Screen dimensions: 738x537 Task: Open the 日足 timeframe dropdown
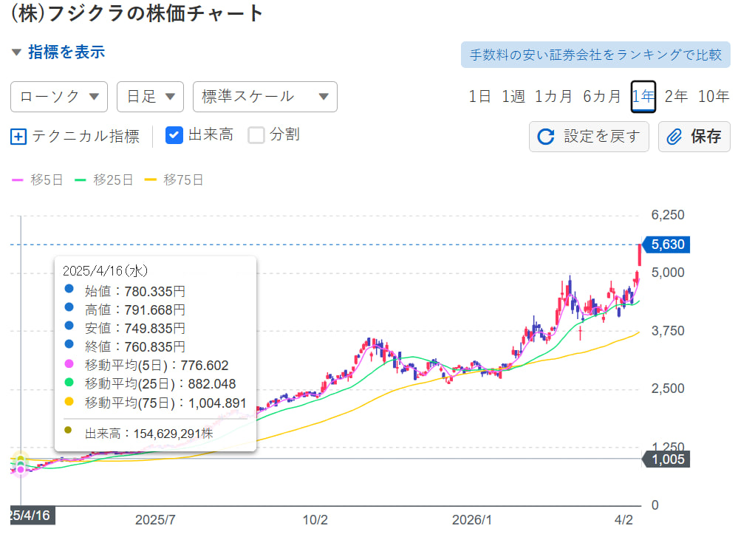pyautogui.click(x=150, y=96)
